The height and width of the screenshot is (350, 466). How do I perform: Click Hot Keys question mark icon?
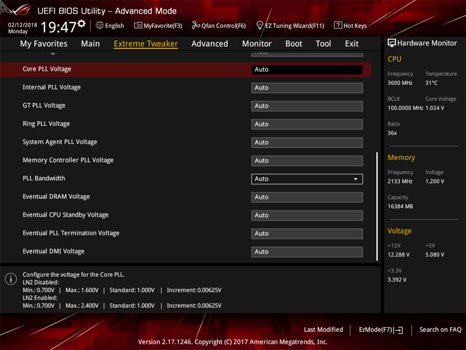click(338, 25)
